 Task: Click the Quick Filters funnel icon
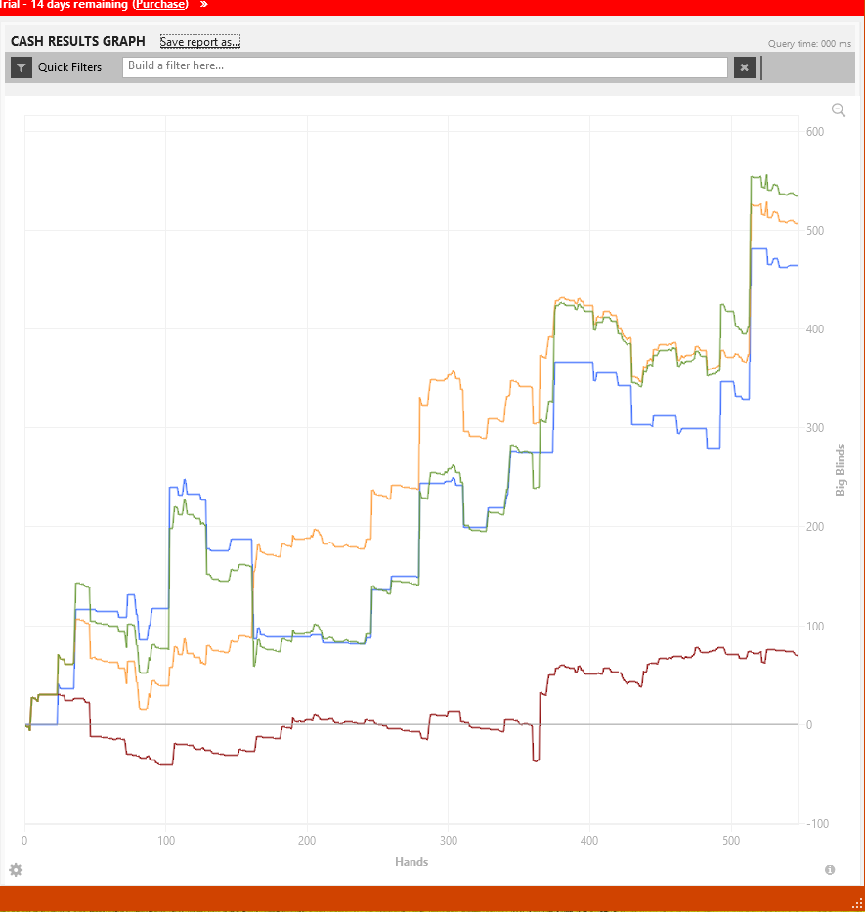(x=22, y=67)
